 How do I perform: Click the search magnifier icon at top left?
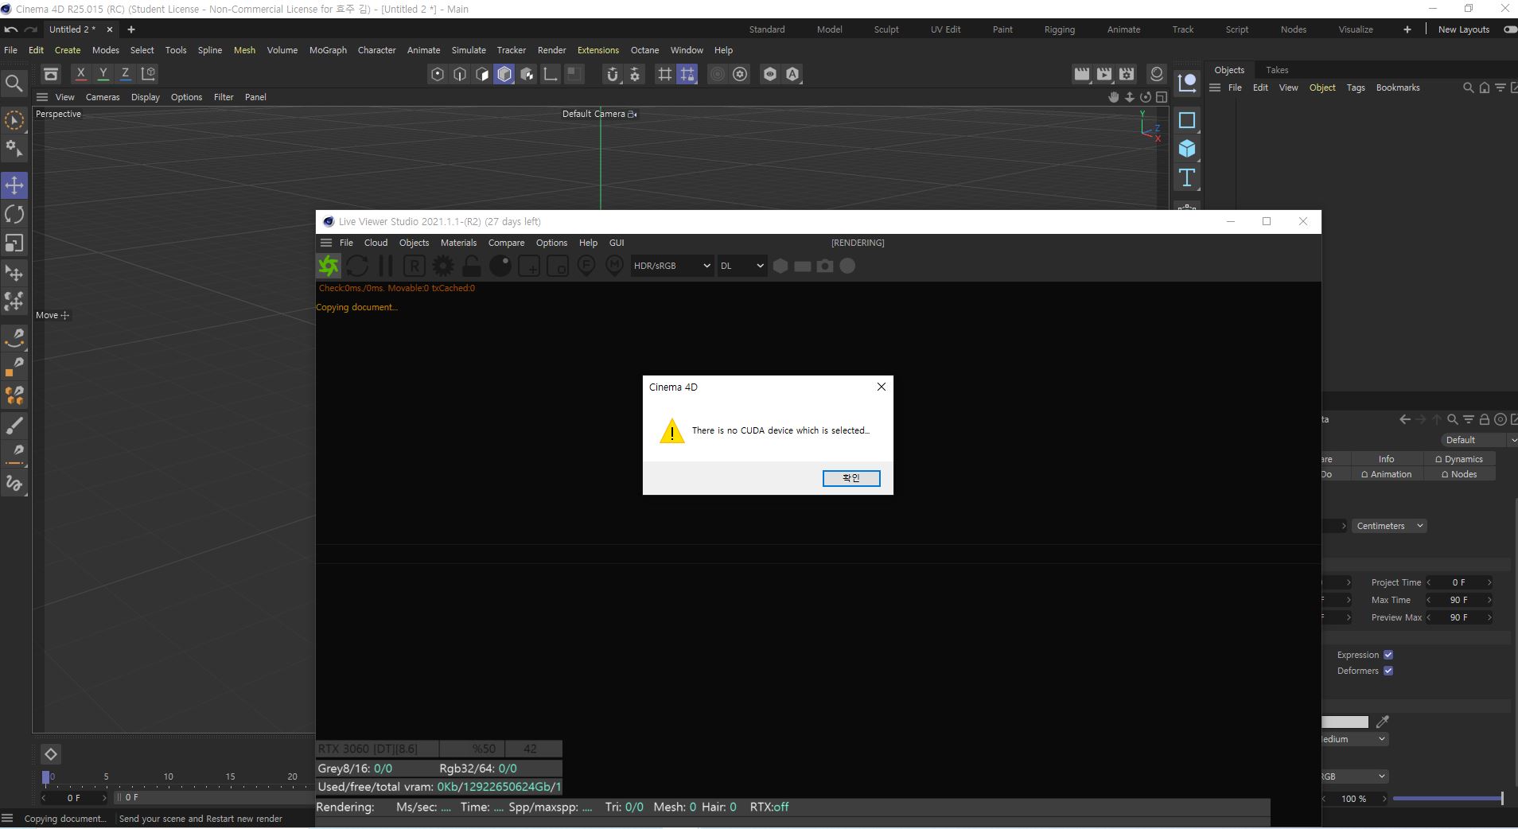tap(14, 83)
